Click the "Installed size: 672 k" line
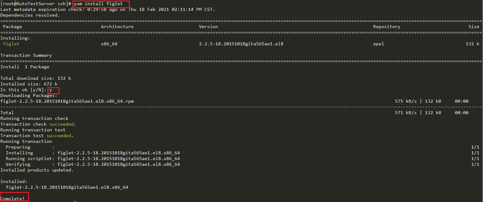This screenshot has height=202, width=483. coord(29,84)
